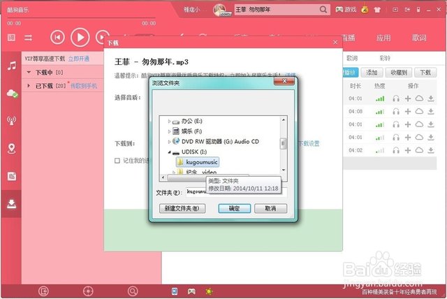Screen dimensions: 447x299
Task: Confirm folder with 确定 button
Action: 235,208
